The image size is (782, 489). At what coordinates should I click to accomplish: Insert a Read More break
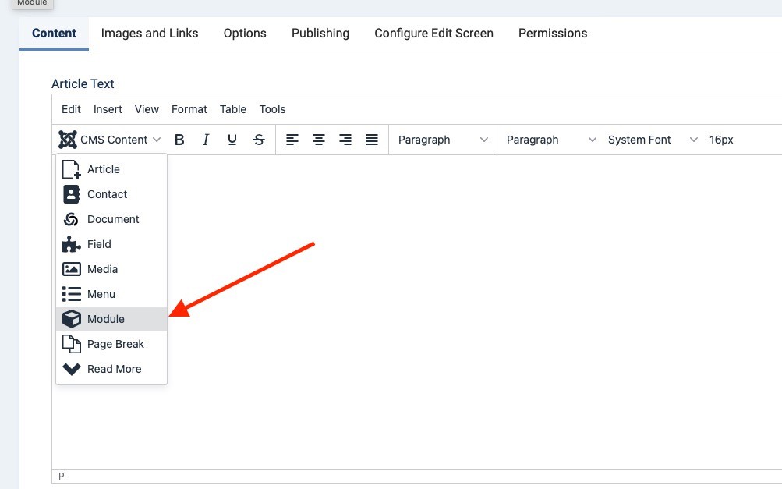coord(114,369)
